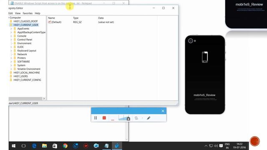Viewport: 267px width, 150px height.
Task: Expand the AppEvents key
Action: tap(11, 29)
